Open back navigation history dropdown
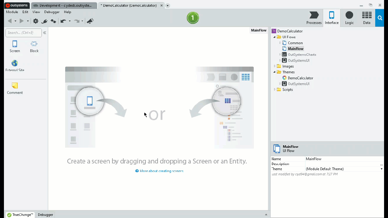Screen dimensions: 388x218 (x=15, y=21)
